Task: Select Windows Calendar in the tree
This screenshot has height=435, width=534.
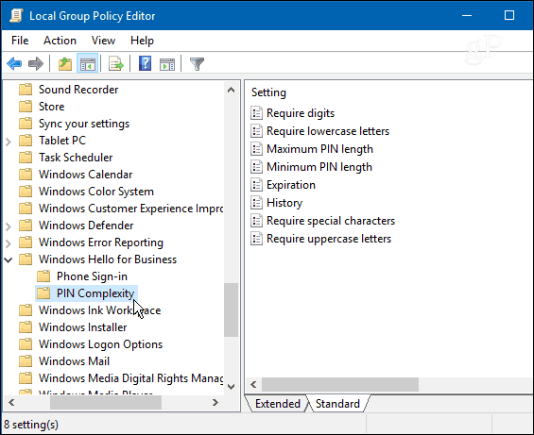Action: pos(85,175)
